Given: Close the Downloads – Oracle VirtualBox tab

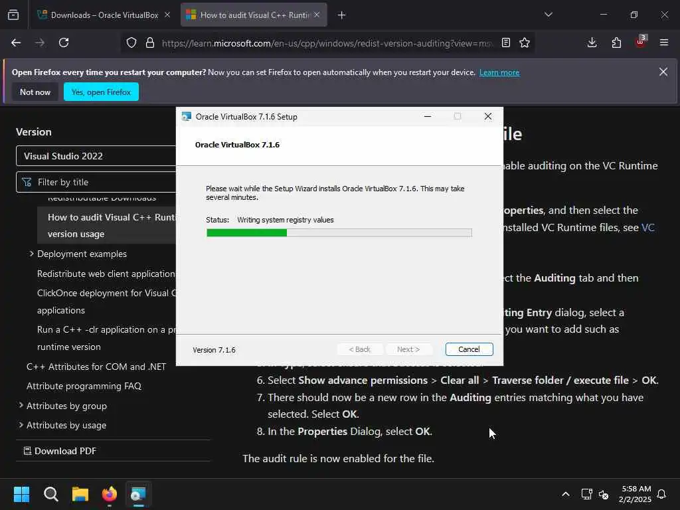Looking at the screenshot, I should pyautogui.click(x=167, y=15).
